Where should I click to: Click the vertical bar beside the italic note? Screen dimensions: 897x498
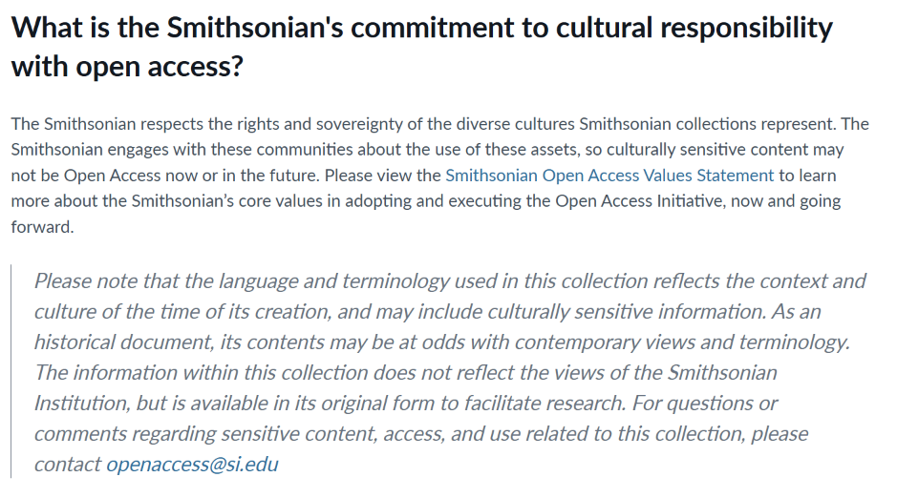[x=11, y=372]
